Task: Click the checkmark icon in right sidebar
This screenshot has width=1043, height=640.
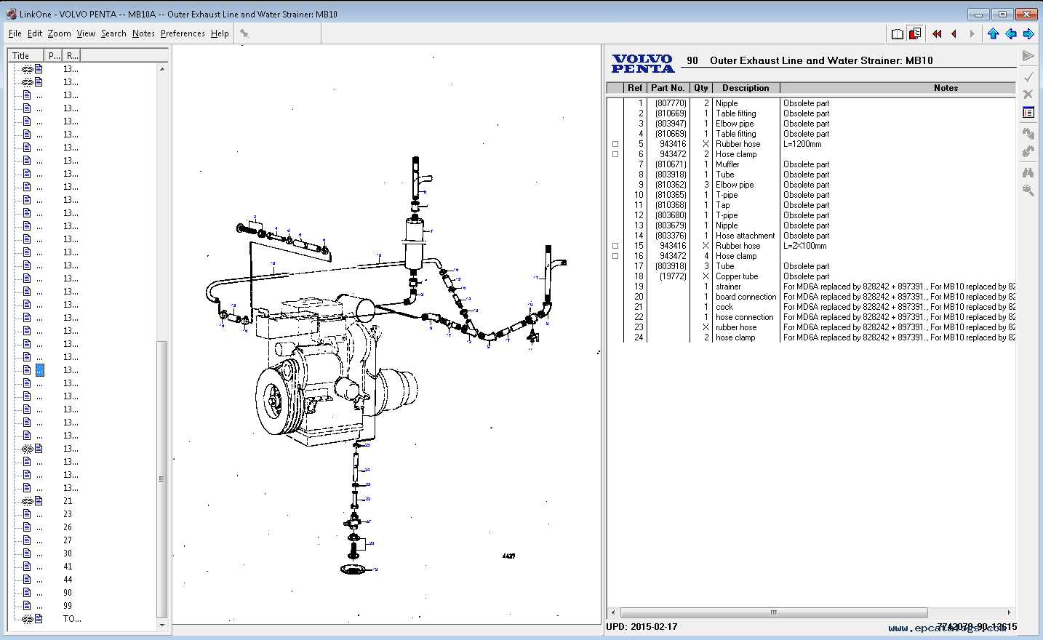Action: tap(1028, 76)
